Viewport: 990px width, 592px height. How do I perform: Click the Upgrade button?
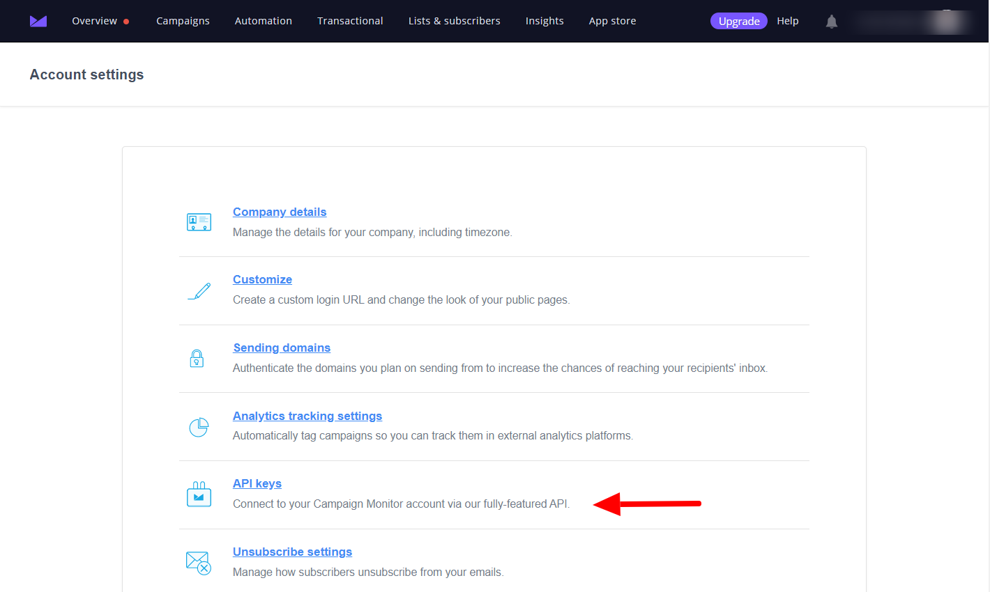click(739, 21)
